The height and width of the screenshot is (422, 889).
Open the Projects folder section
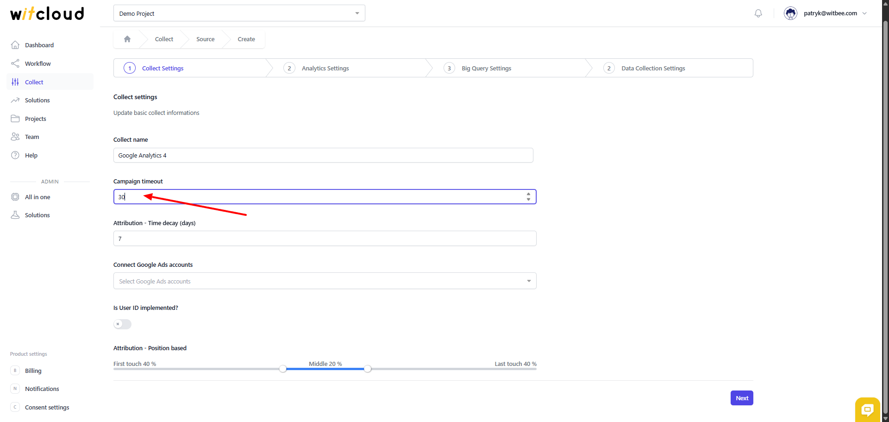coord(35,119)
